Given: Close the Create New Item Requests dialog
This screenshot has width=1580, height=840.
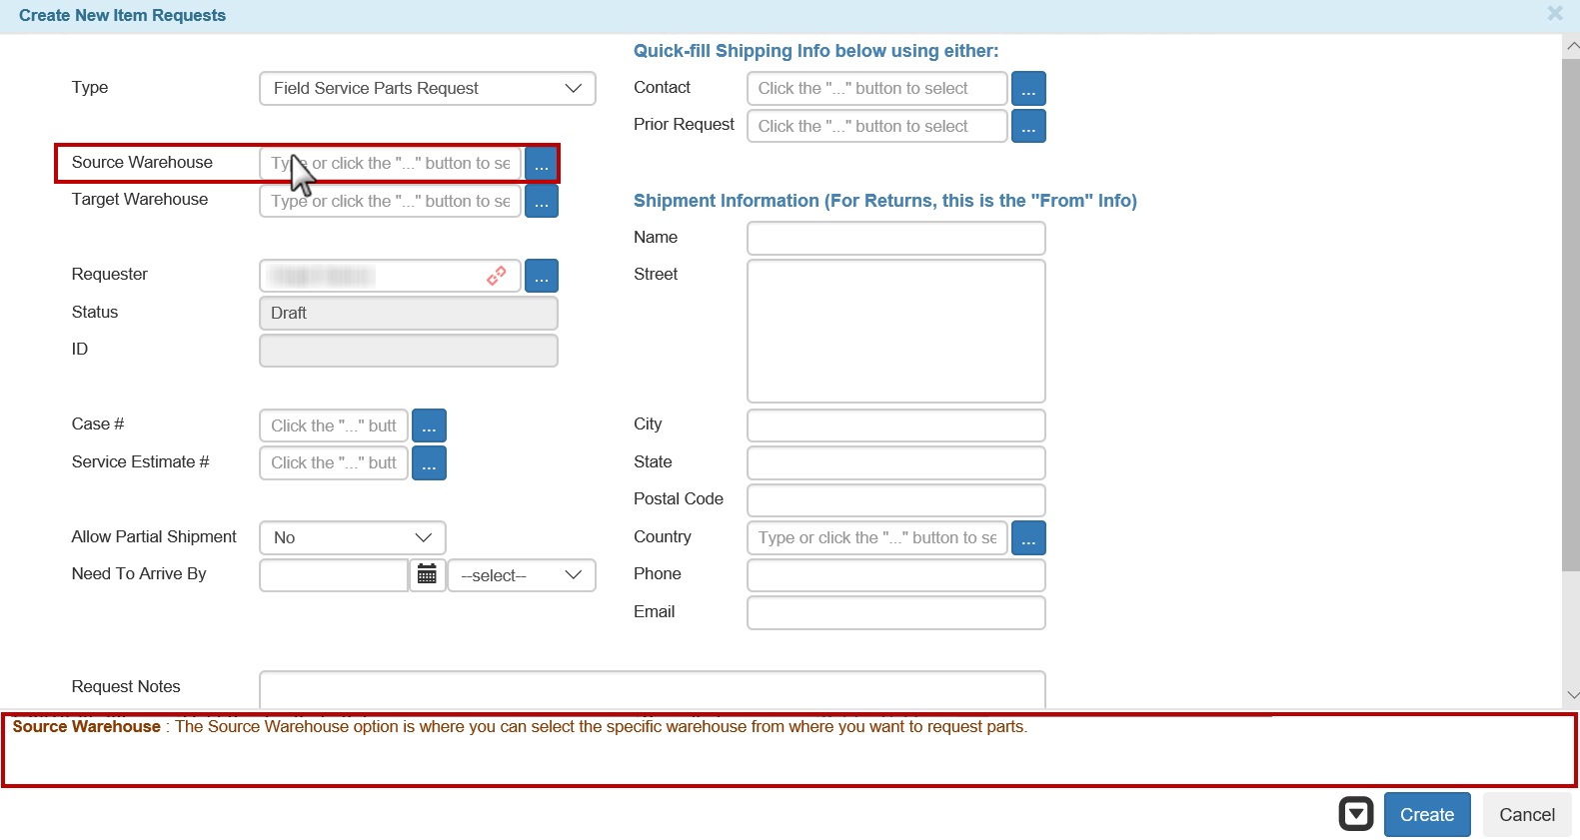Looking at the screenshot, I should click(1554, 14).
